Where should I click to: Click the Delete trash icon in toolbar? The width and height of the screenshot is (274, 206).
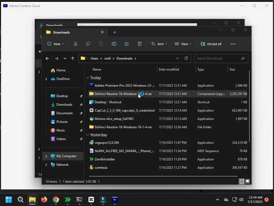(x=139, y=44)
